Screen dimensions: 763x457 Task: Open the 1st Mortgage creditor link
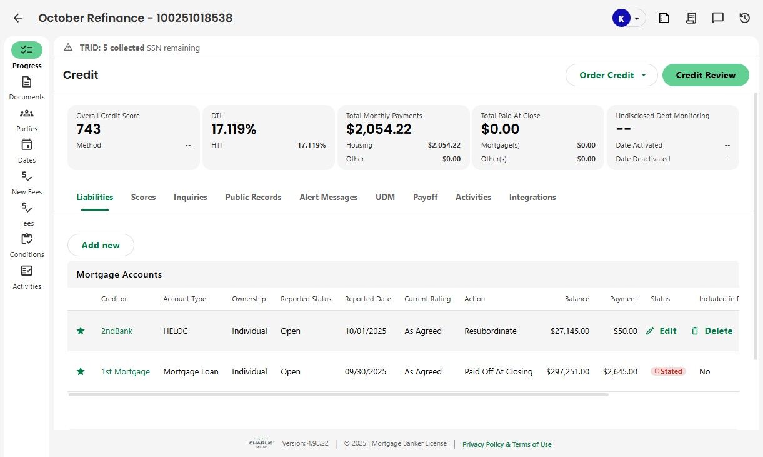pos(126,371)
